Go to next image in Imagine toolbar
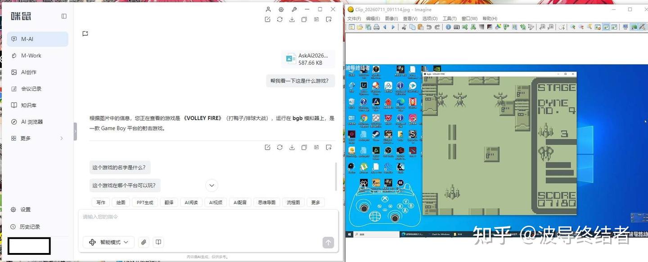The width and height of the screenshot is (648, 262). pos(393,27)
